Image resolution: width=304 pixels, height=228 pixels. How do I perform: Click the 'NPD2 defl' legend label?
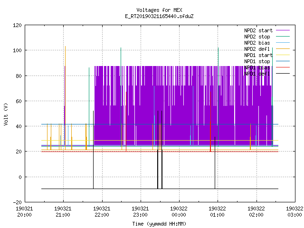257,49
